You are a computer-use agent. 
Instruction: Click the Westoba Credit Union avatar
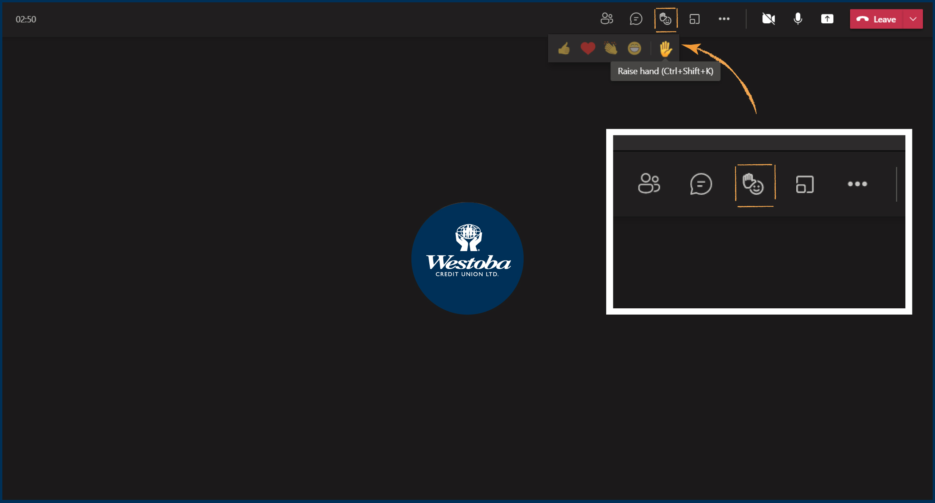point(467,258)
